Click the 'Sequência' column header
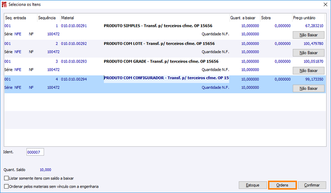The width and height of the screenshot is (331, 193). pyautogui.click(x=49, y=18)
